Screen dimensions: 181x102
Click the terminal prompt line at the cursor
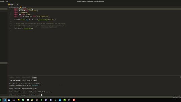click(25, 95)
